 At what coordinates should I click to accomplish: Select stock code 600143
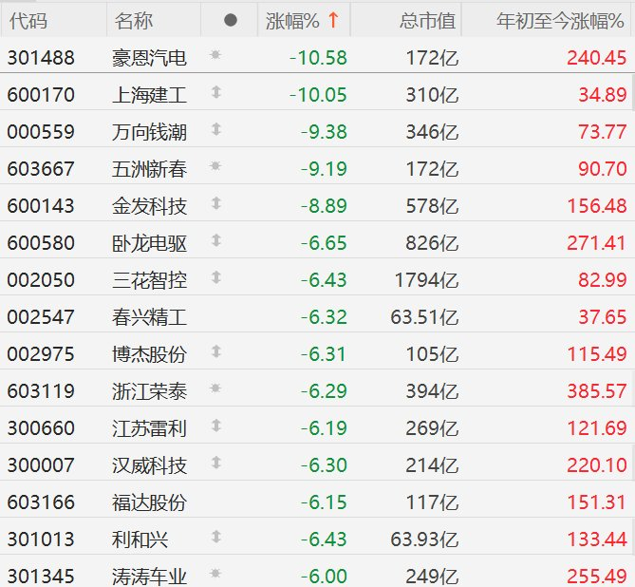(41, 206)
